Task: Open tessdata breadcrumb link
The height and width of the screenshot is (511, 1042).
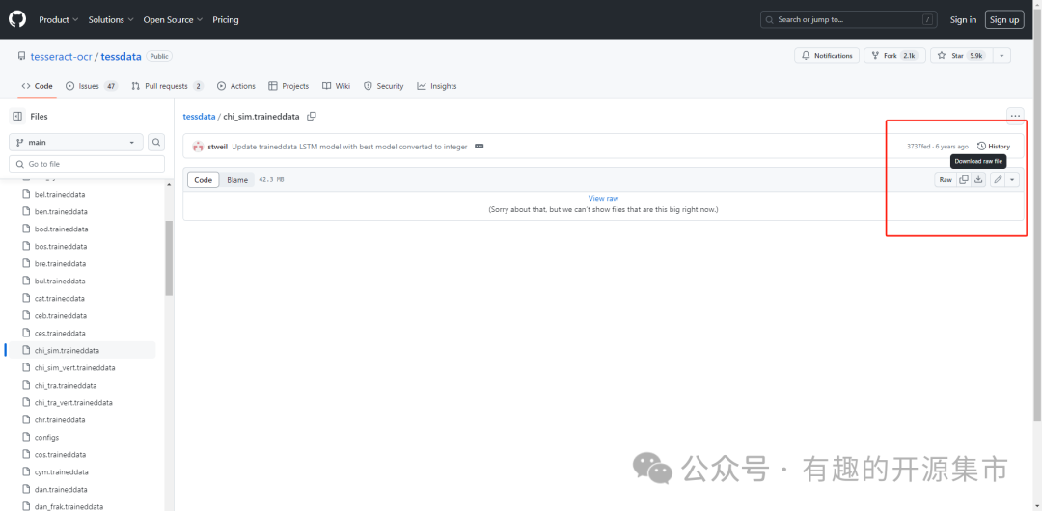Action: point(199,117)
